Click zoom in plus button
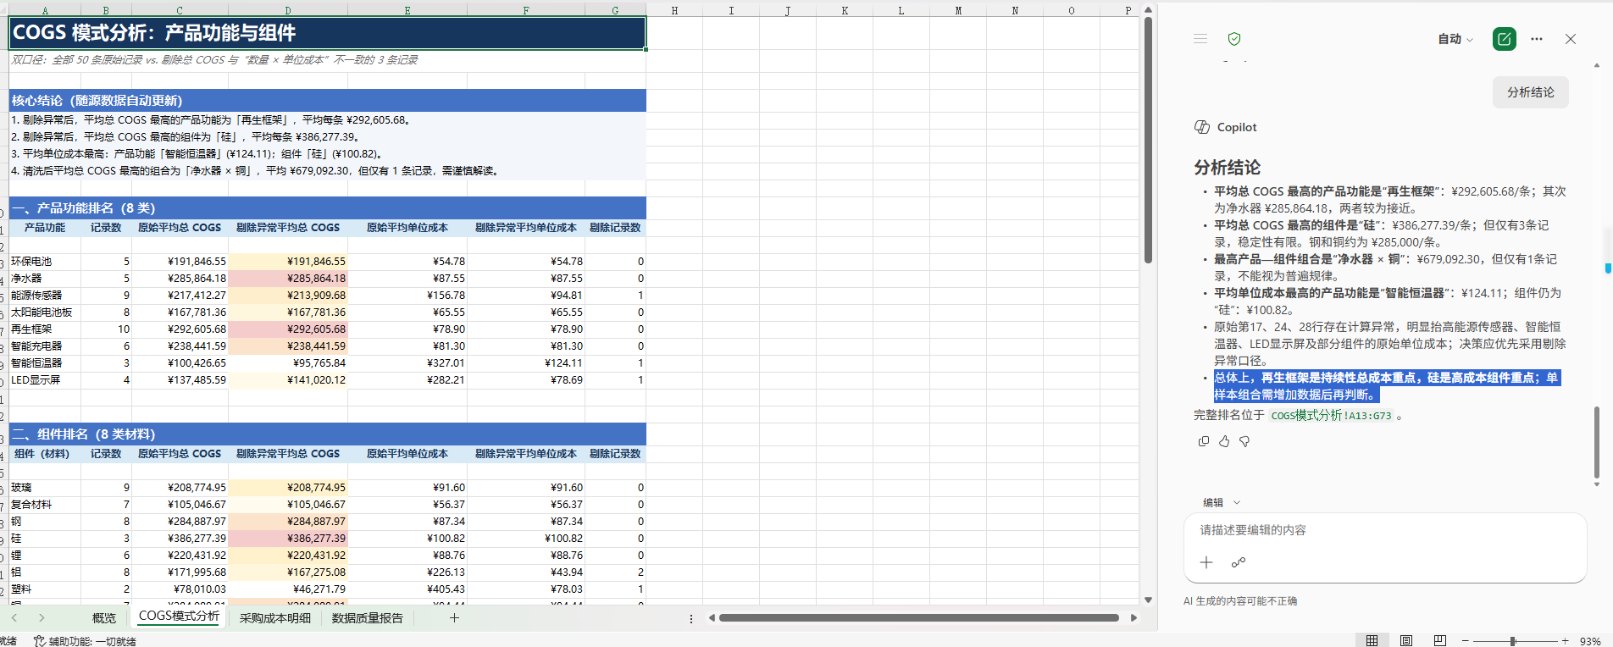Image resolution: width=1613 pixels, height=647 pixels. (1566, 641)
